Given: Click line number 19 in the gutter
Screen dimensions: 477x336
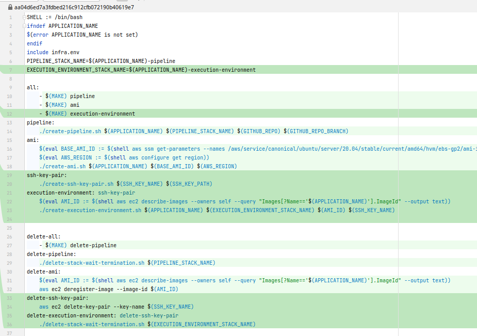Looking at the screenshot, I should click(x=10, y=175).
